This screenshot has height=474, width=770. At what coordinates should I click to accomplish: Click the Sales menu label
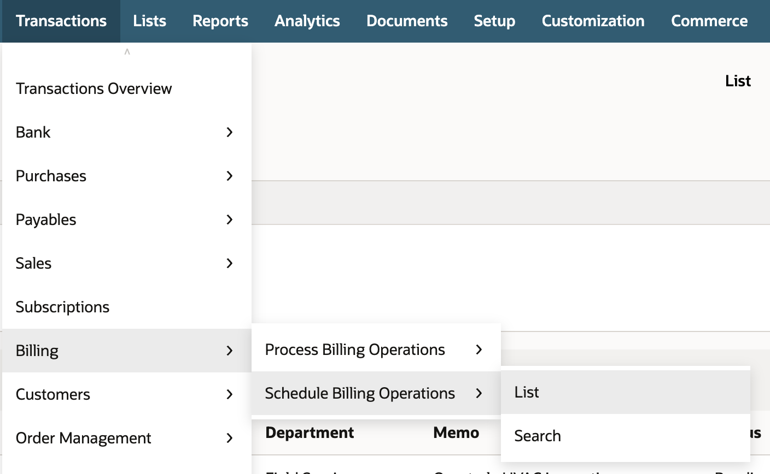pyautogui.click(x=33, y=263)
